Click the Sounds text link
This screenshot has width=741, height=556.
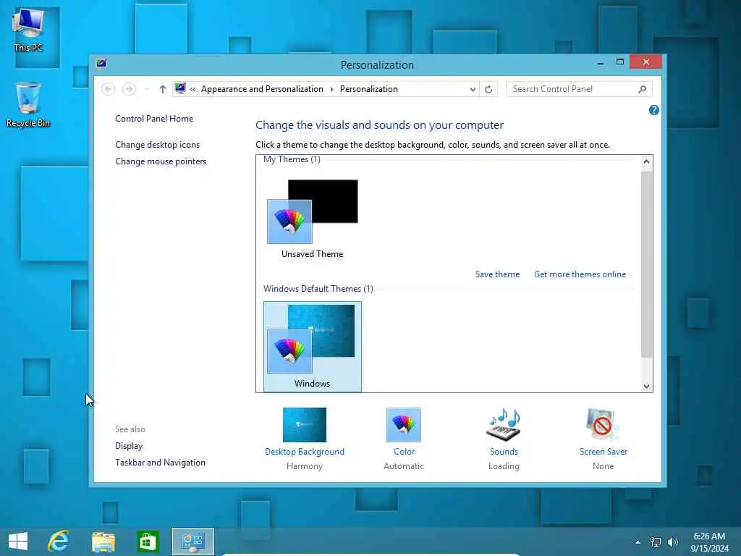pos(504,452)
